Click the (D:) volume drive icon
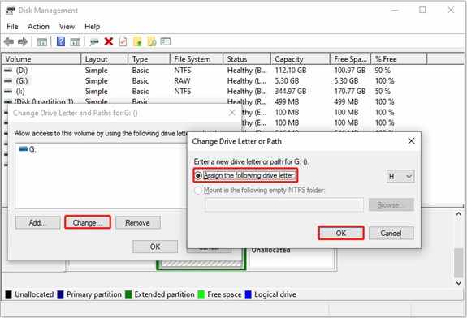 click(x=8, y=71)
